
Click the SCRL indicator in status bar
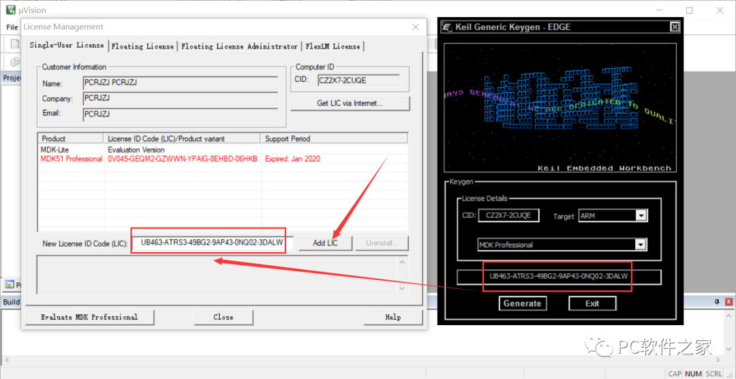(714, 374)
